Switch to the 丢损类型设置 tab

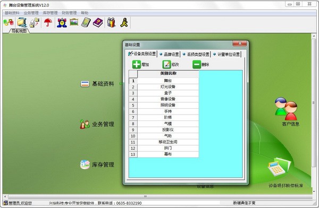(196, 54)
